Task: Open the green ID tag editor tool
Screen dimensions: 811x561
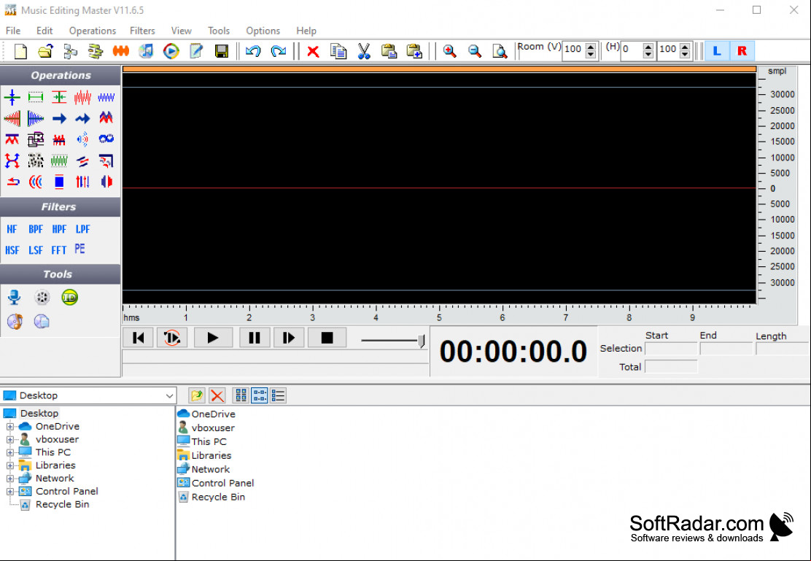Action: coord(69,297)
